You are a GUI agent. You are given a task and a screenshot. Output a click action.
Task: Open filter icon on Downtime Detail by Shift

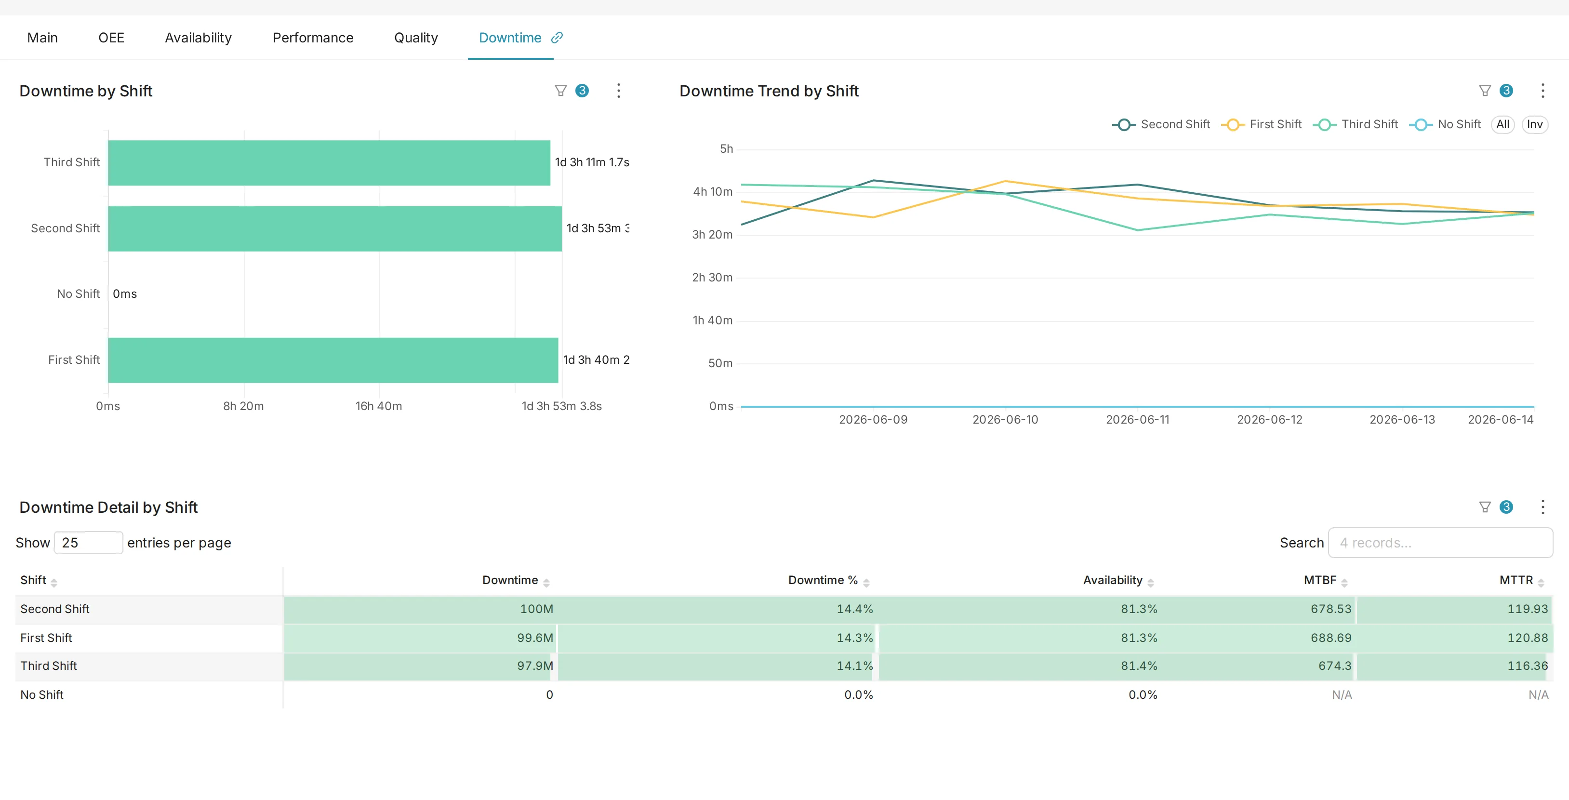click(1484, 507)
